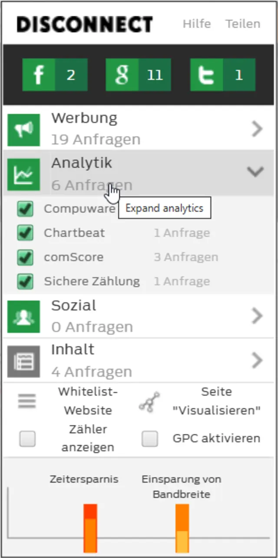
Task: Click the Werbung megaphone icon
Action: tap(24, 130)
